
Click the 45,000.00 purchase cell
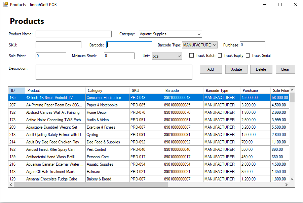(255, 98)
